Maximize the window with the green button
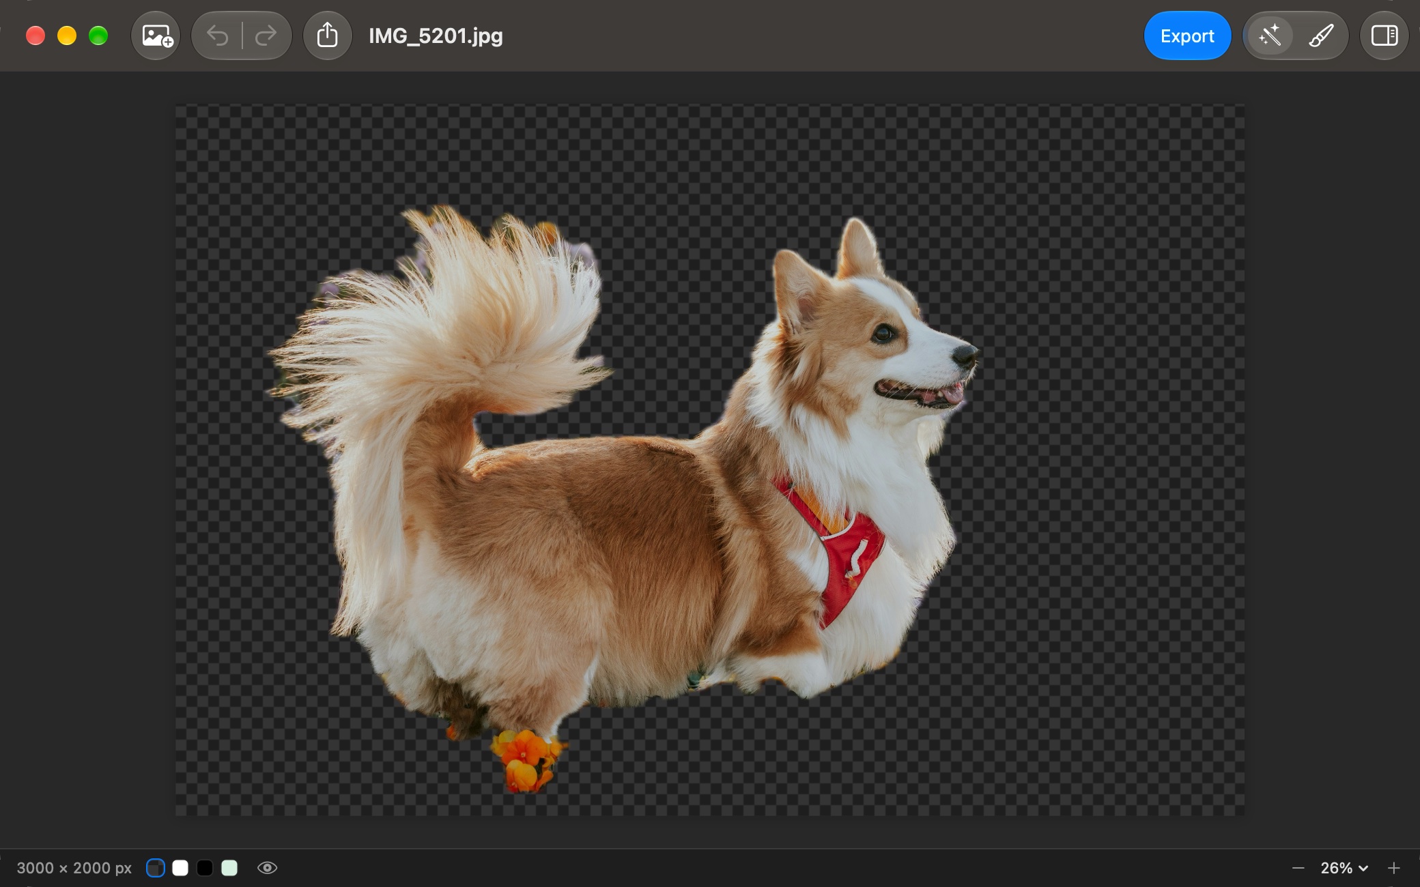Screen dimensions: 1420x887 [x=98, y=35]
